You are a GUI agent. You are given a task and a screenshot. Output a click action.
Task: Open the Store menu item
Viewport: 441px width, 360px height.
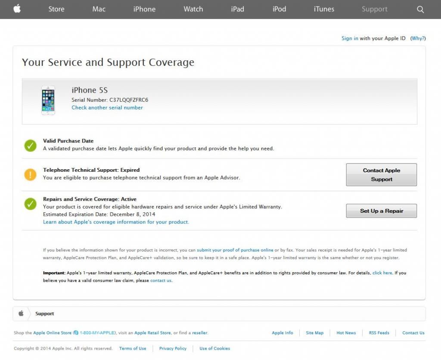click(57, 9)
